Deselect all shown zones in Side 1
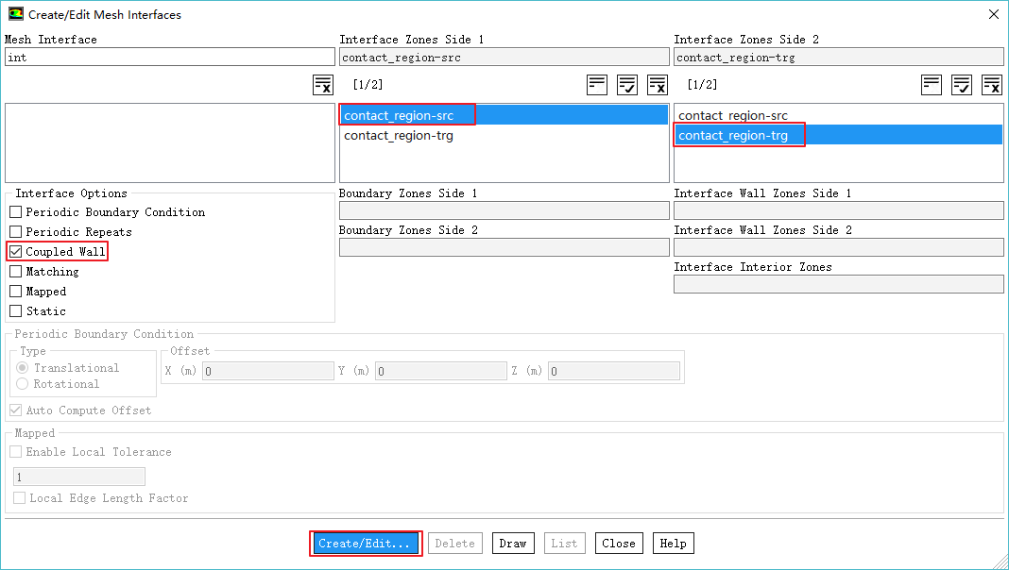The height and width of the screenshot is (570, 1009). coord(658,85)
